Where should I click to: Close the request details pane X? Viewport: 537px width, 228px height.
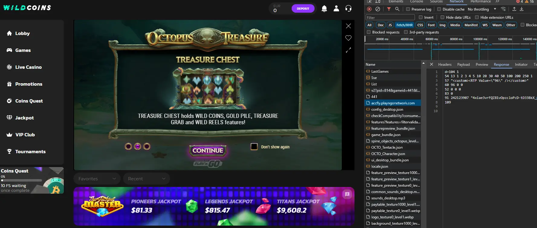coord(432,64)
